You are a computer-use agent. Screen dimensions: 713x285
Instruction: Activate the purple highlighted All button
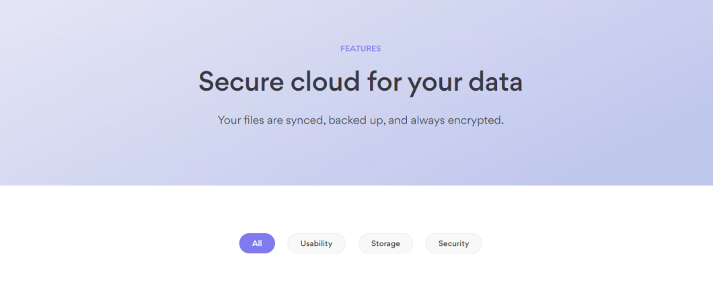point(257,243)
